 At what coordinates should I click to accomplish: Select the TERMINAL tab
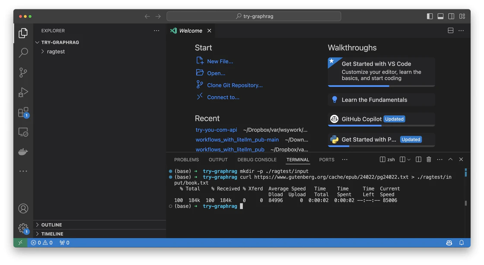[298, 159]
